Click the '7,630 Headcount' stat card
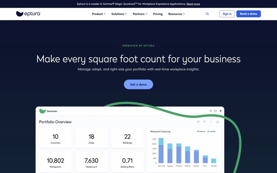Image resolution: width=277 pixels, height=173 pixels. point(91,162)
